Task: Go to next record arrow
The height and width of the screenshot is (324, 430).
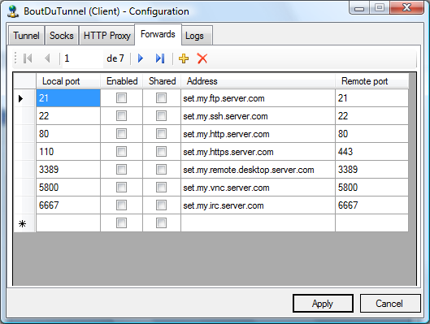Action: [141, 58]
